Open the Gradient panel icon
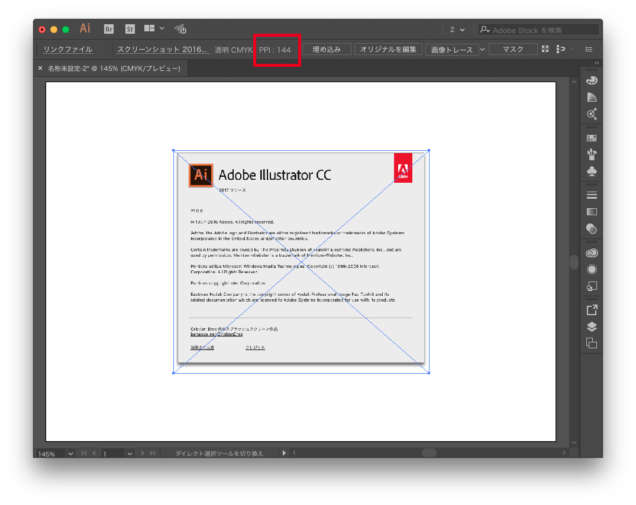The height and width of the screenshot is (505, 636). pyautogui.click(x=592, y=212)
